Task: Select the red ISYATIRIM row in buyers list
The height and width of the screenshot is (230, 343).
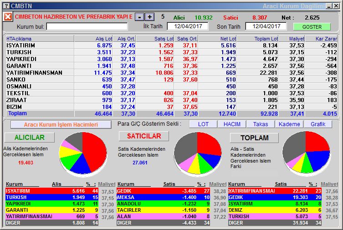Action: pyautogui.click(x=52, y=191)
